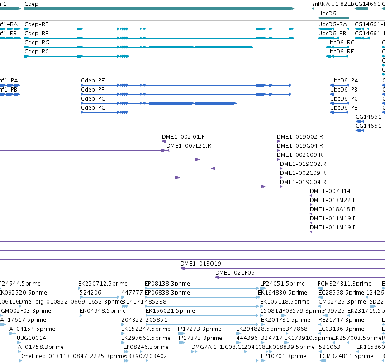Select the UbcD6-PE protein label
This screenshot has width=385, height=363.
[344, 108]
